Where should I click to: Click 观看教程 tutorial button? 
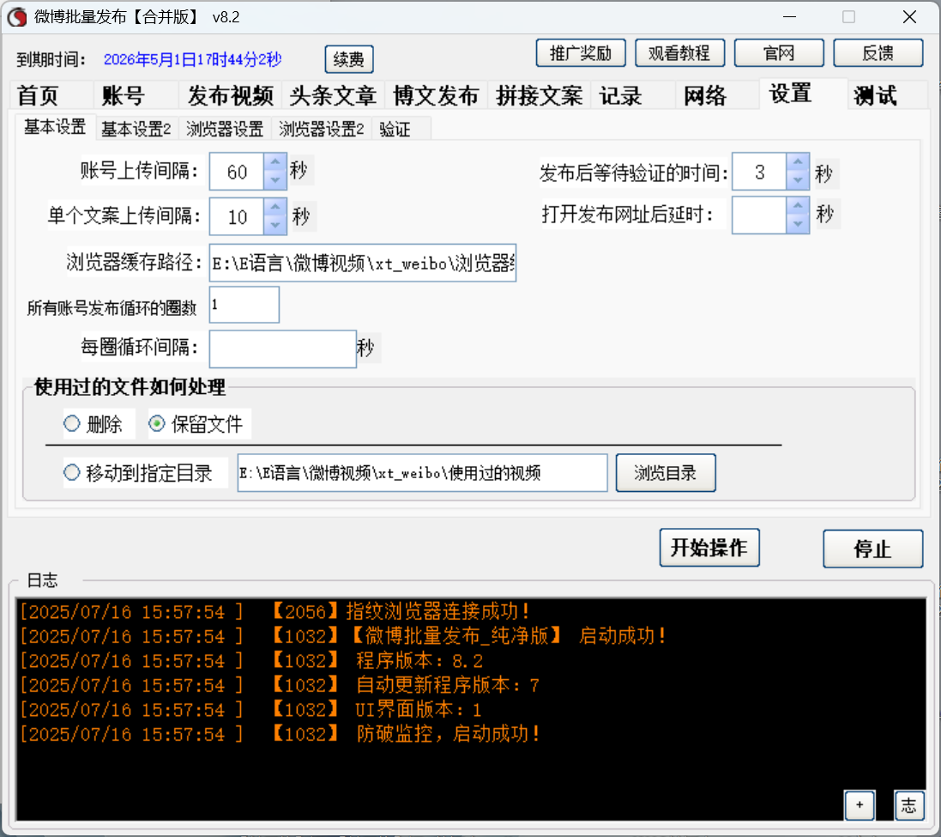(x=679, y=53)
